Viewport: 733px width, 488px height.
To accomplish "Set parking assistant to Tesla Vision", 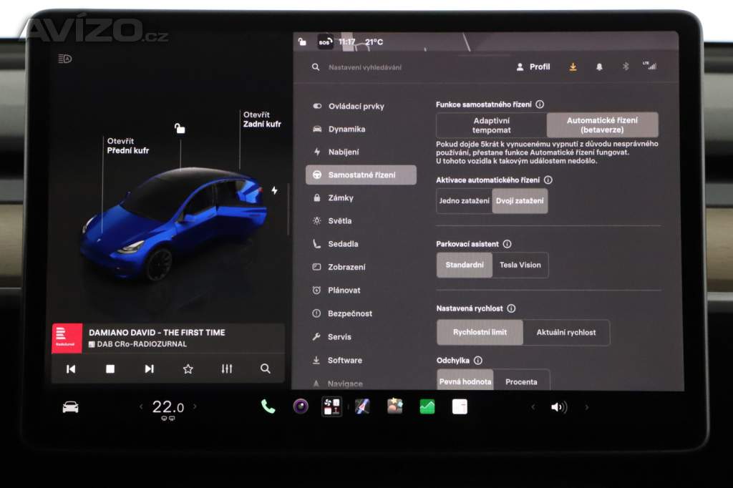I will click(x=520, y=265).
